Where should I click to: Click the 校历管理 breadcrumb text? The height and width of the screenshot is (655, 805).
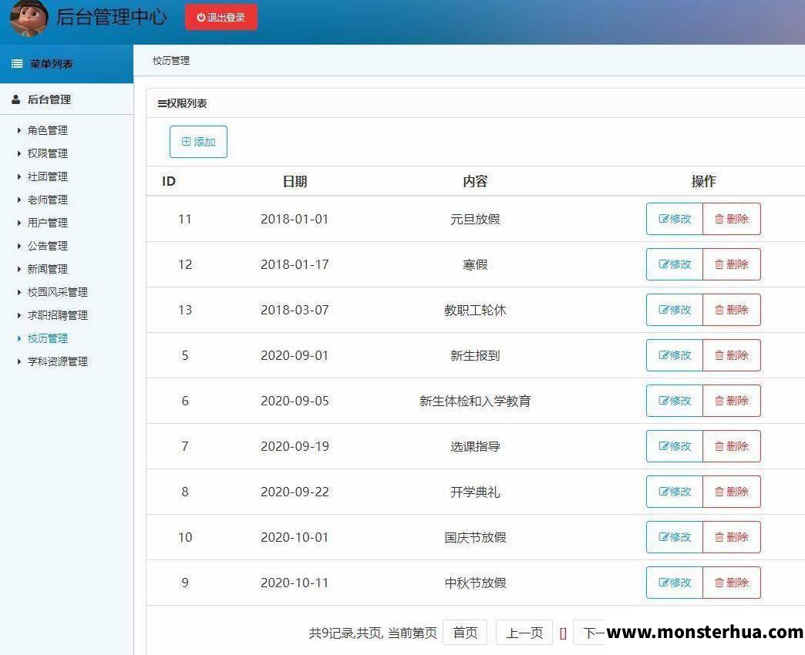pyautogui.click(x=171, y=61)
